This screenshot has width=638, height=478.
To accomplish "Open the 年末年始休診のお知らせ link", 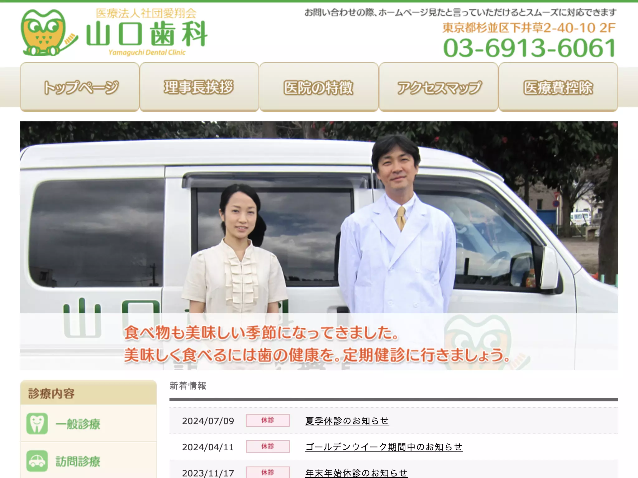I will pos(356,473).
